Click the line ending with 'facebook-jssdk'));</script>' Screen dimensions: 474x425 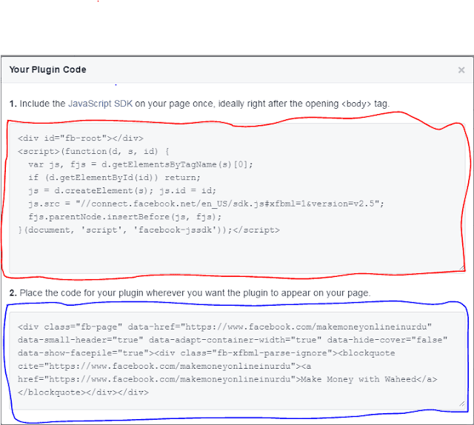coord(149,230)
